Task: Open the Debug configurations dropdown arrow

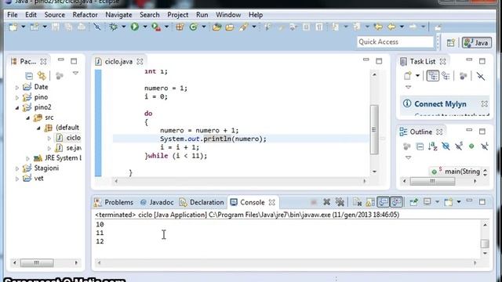Action: [x=123, y=27]
